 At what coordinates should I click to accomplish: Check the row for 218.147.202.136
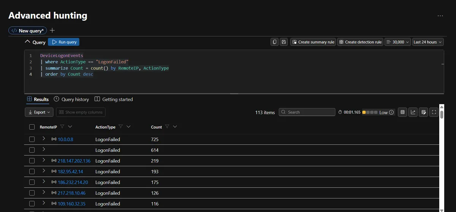pyautogui.click(x=32, y=161)
